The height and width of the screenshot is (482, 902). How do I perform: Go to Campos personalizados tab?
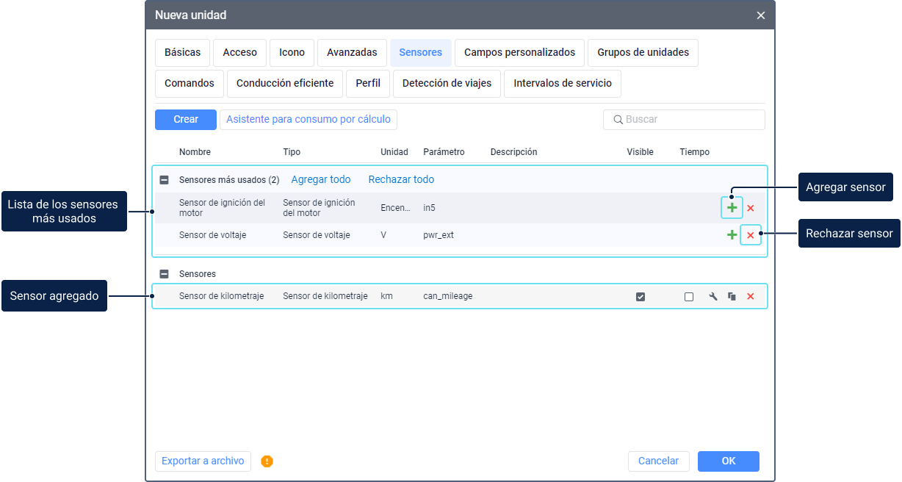(519, 53)
